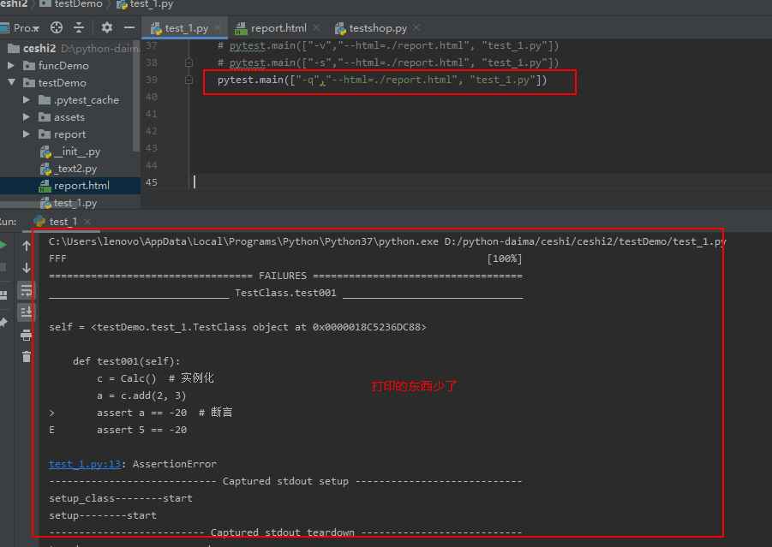Toggle the fold marker on line 39
This screenshot has height=547, width=772.
pos(189,80)
